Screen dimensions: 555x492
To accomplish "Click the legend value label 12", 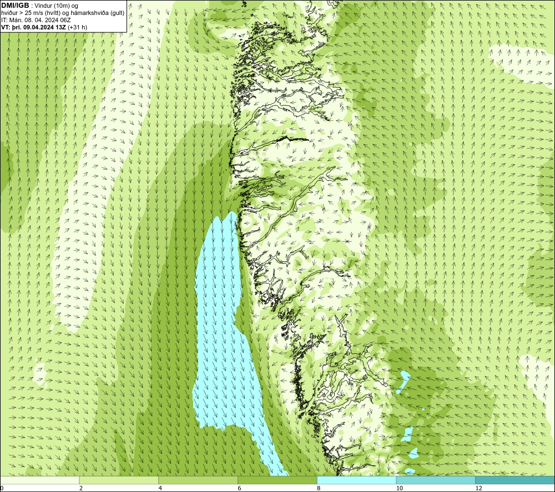I will click(x=479, y=488).
